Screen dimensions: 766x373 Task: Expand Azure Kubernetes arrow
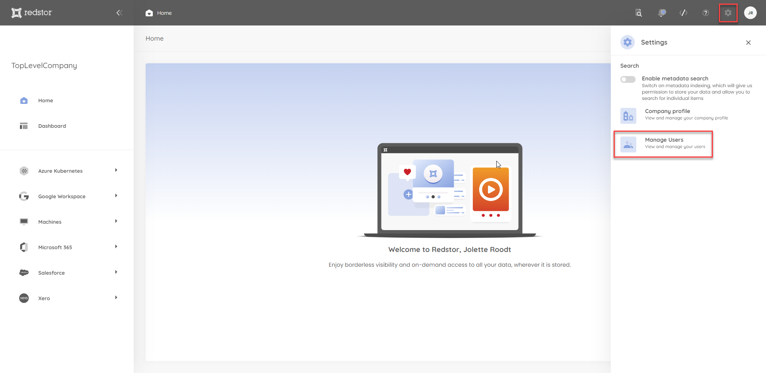click(116, 170)
